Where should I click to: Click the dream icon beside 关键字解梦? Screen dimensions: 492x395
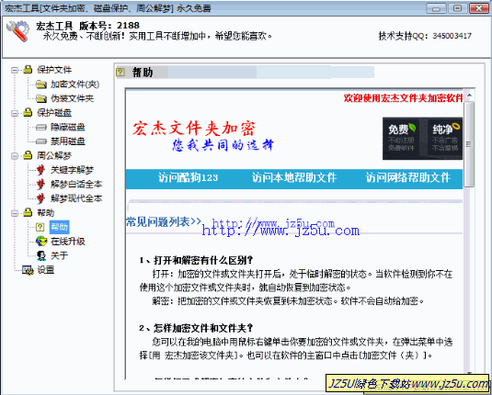coord(40,170)
